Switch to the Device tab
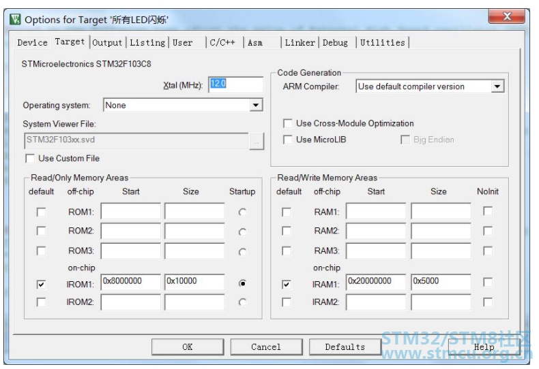539x369 pixels. pos(32,42)
